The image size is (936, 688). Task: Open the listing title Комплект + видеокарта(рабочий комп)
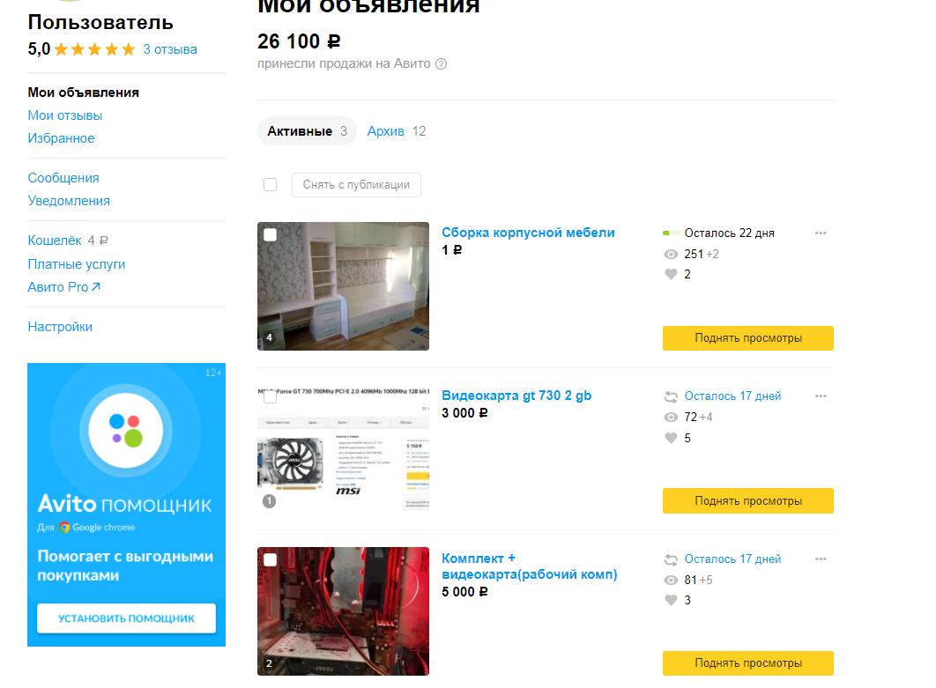(530, 566)
